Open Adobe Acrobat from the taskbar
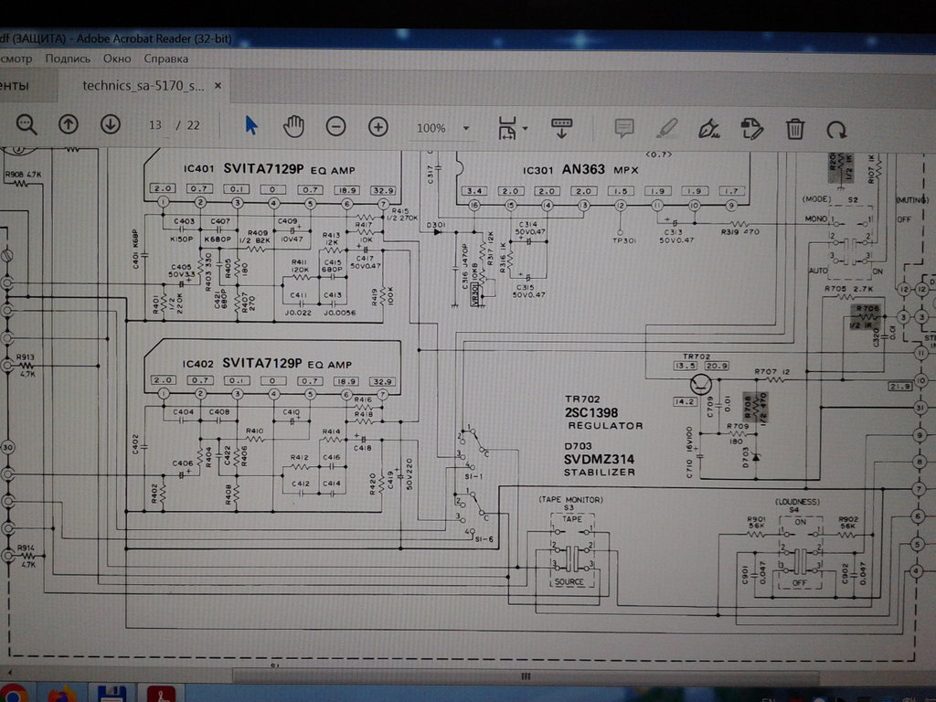 tap(161, 695)
